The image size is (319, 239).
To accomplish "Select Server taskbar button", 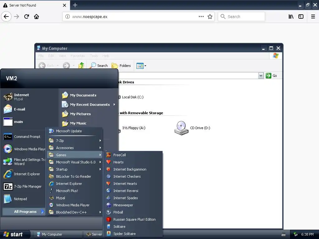I will (x=94, y=234).
